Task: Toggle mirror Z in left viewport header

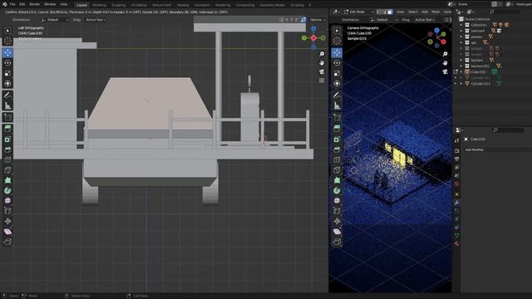Action: [x=296, y=20]
